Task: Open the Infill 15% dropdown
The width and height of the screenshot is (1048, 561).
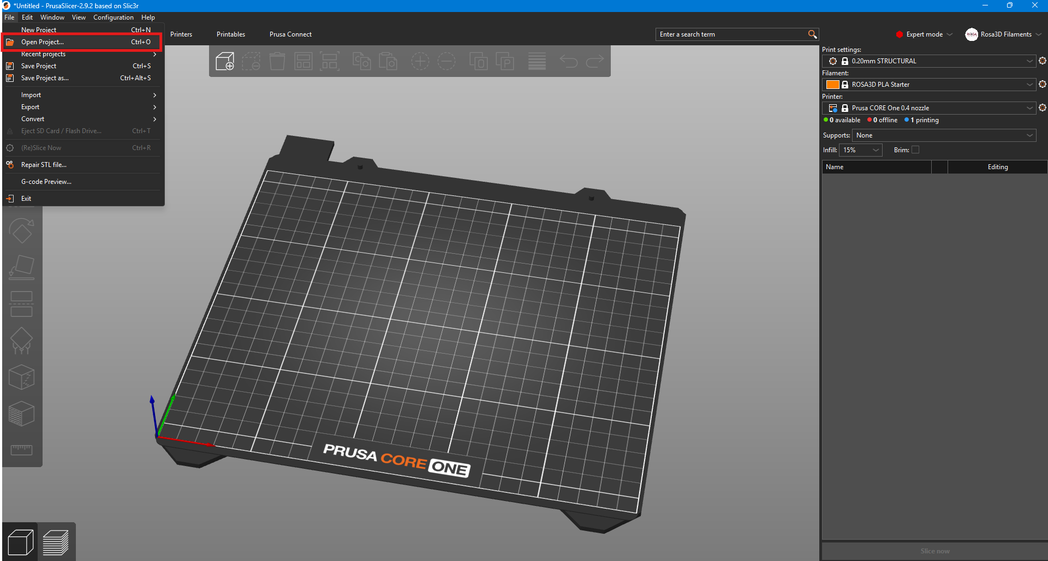Action: pos(861,150)
